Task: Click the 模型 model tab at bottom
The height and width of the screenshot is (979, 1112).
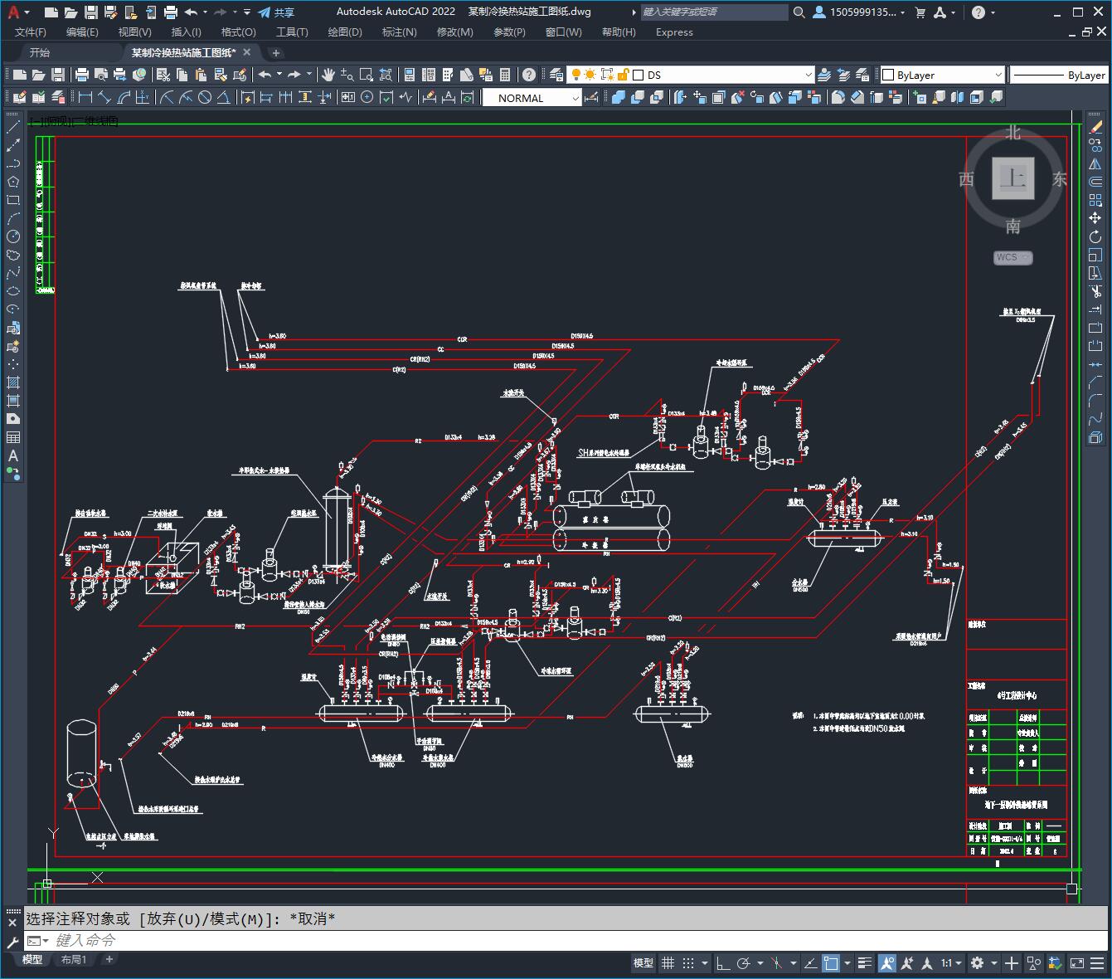Action: click(32, 959)
